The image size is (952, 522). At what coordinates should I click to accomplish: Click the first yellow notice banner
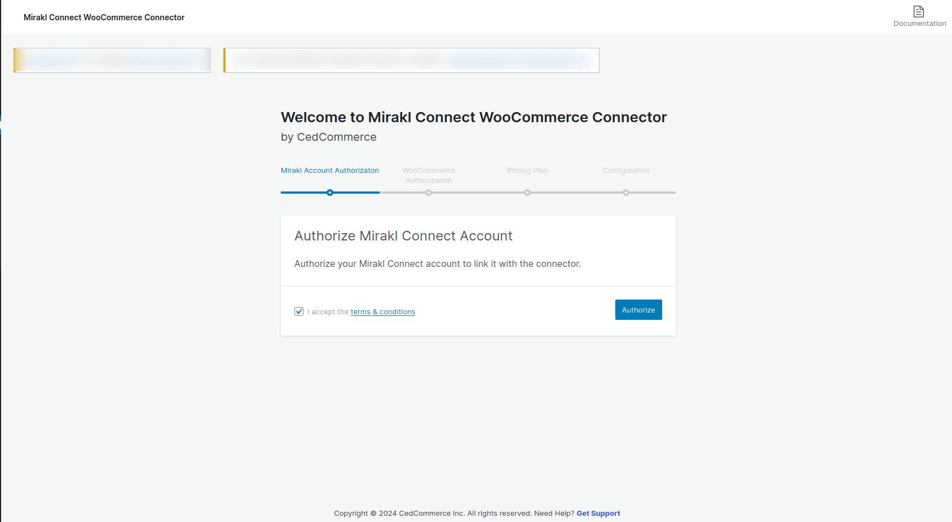click(112, 60)
